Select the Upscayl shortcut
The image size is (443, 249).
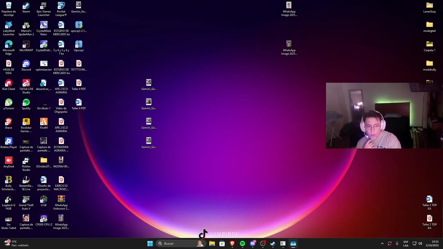[79, 46]
